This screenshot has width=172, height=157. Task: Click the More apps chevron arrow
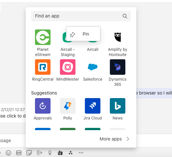pos(128,139)
